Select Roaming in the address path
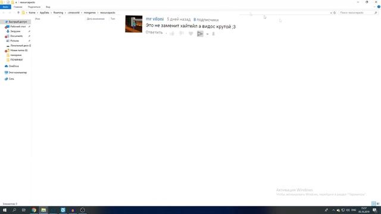381x214 pixels. tap(58, 12)
